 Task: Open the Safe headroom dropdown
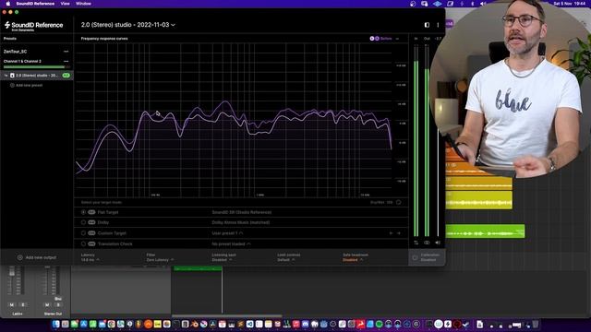[x=355, y=258]
